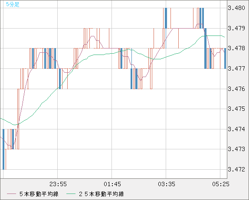Click the 3.478 price axis label
The height and width of the screenshot is (200, 249).
coord(236,48)
